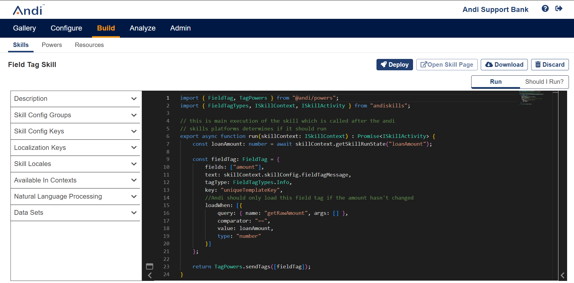The width and height of the screenshot is (574, 283).
Task: Click the editor vertical scrollbar
Action: pyautogui.click(x=555, y=185)
